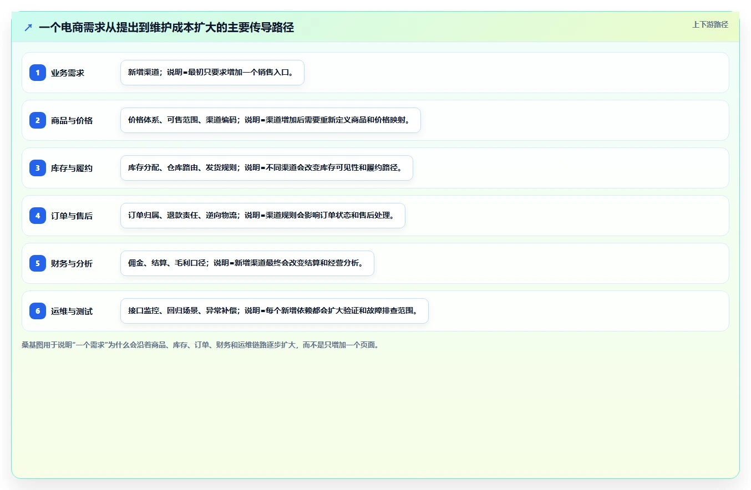This screenshot has width=751, height=490.
Task: Select step number 4 badge
Action: [x=38, y=215]
